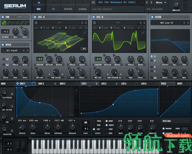Switch to the MATRIX tab

click(x=68, y=9)
